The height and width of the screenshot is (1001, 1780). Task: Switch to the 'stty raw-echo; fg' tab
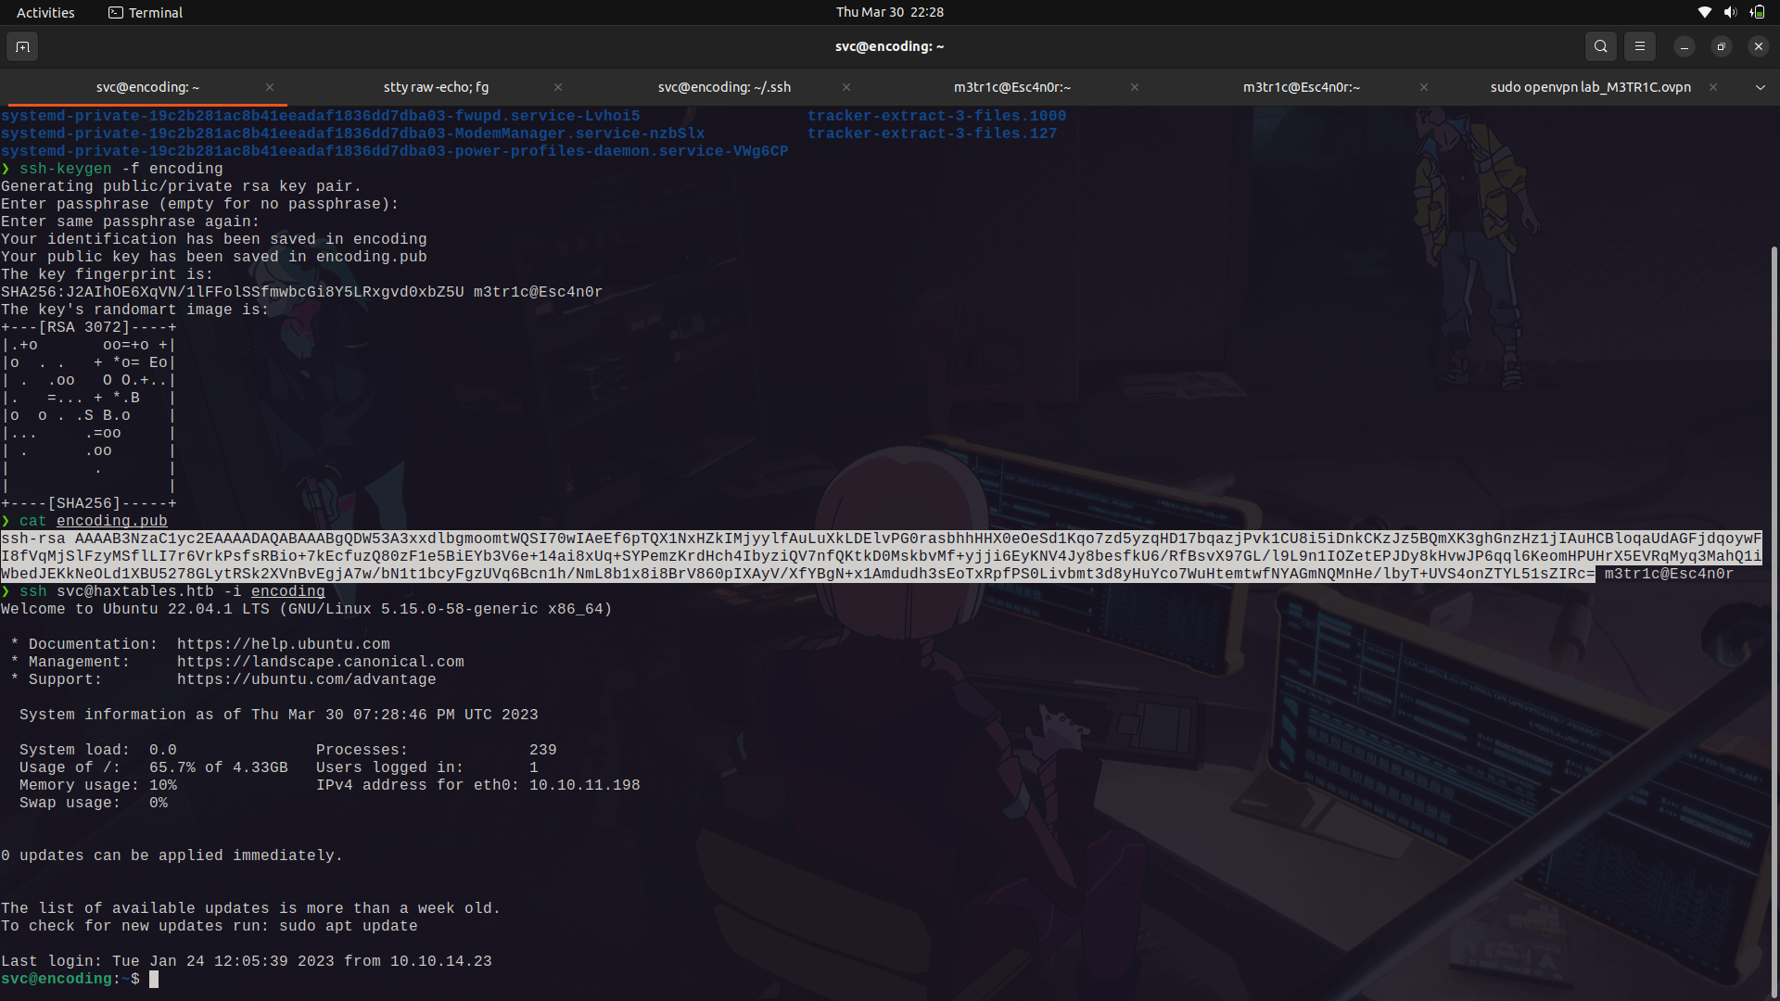pos(436,87)
